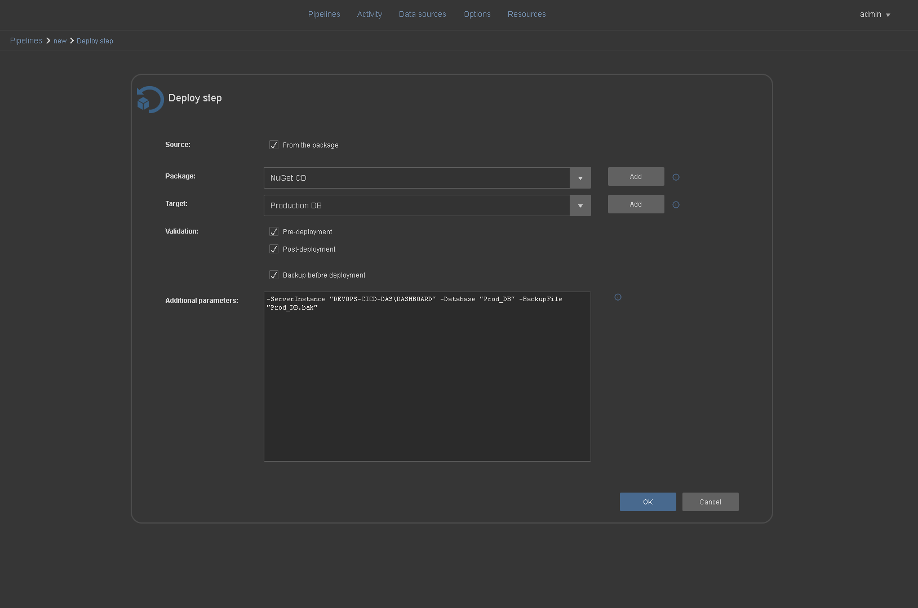918x608 pixels.
Task: Expand the admin user menu
Action: [x=875, y=15]
